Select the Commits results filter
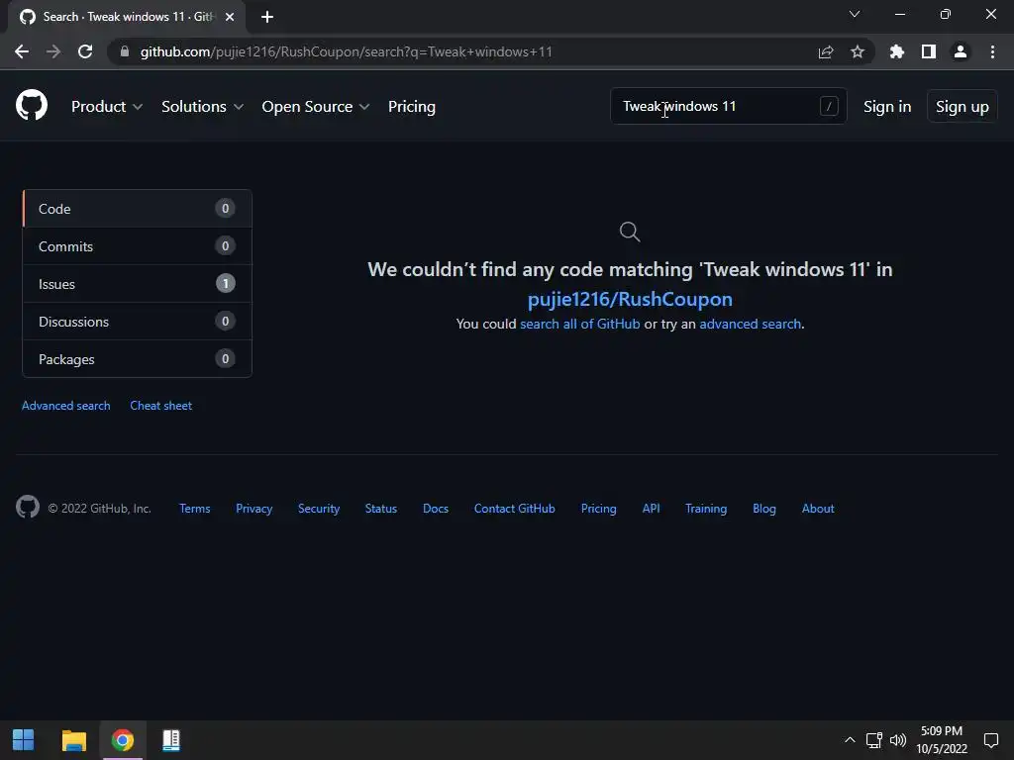 click(137, 246)
